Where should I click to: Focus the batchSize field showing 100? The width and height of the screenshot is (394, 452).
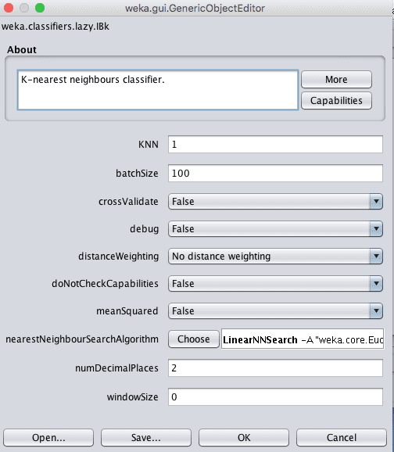(275, 174)
